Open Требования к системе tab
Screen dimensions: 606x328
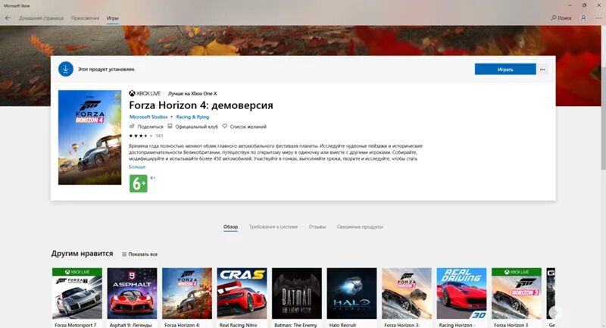click(273, 226)
